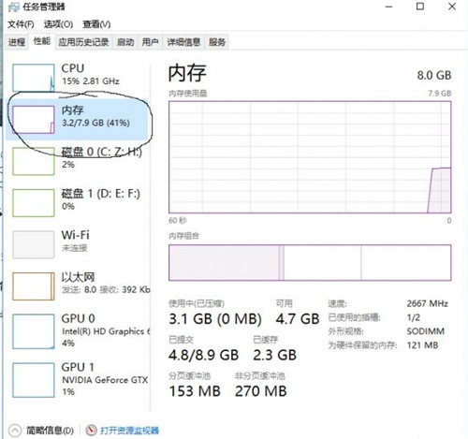Select the 内存 memory graph thumbnail
The height and width of the screenshot is (439, 468).
pos(34,120)
